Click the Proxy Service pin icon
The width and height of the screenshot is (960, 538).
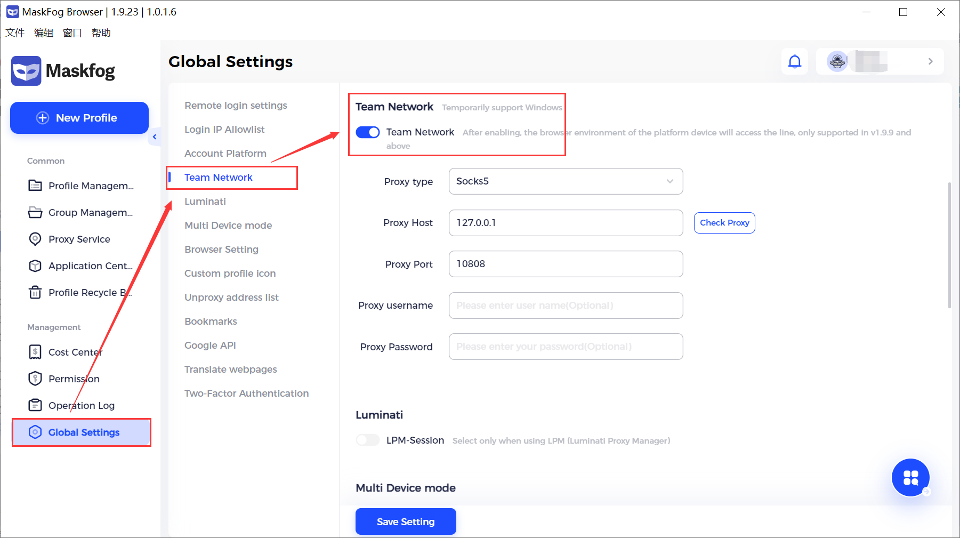pos(35,239)
